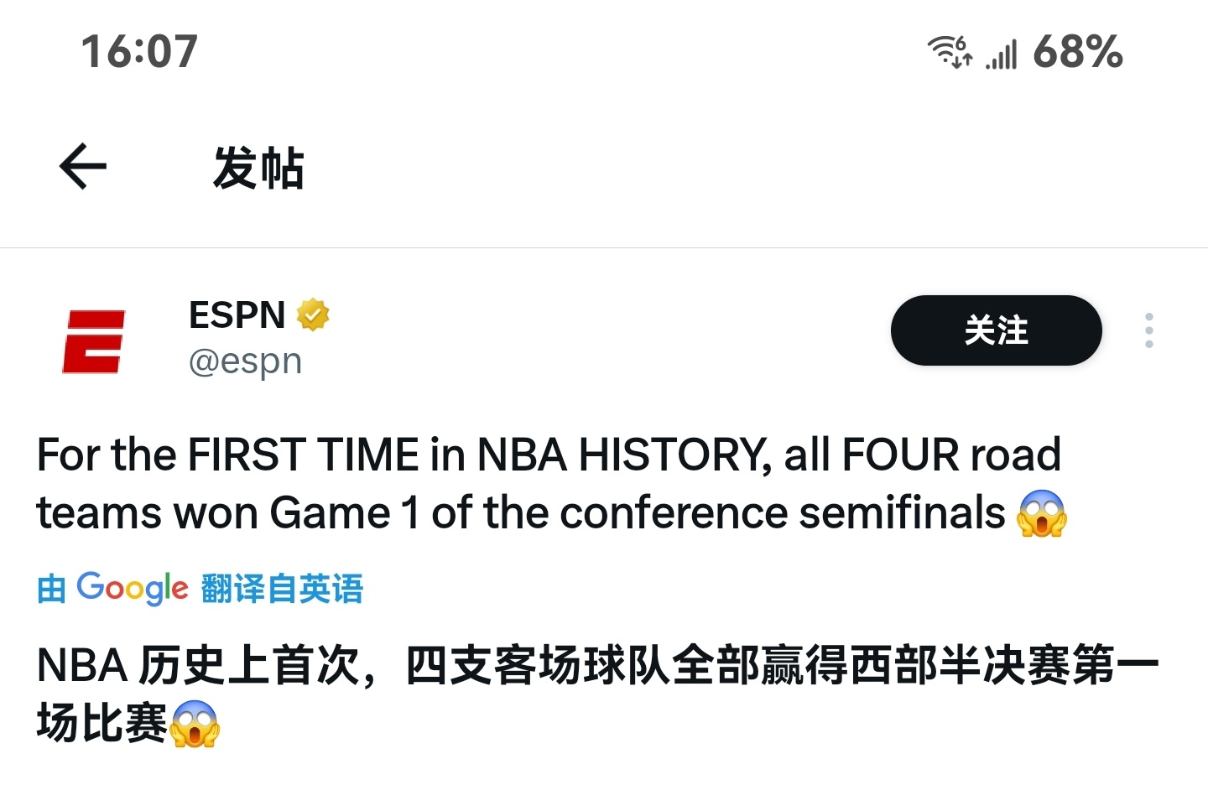Image resolution: width=1208 pixels, height=785 pixels.
Task: Tap the screaming emoji after conference semifinals
Action: [x=1041, y=513]
